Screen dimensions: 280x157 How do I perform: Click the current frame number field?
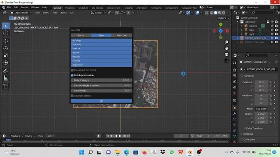181,136
